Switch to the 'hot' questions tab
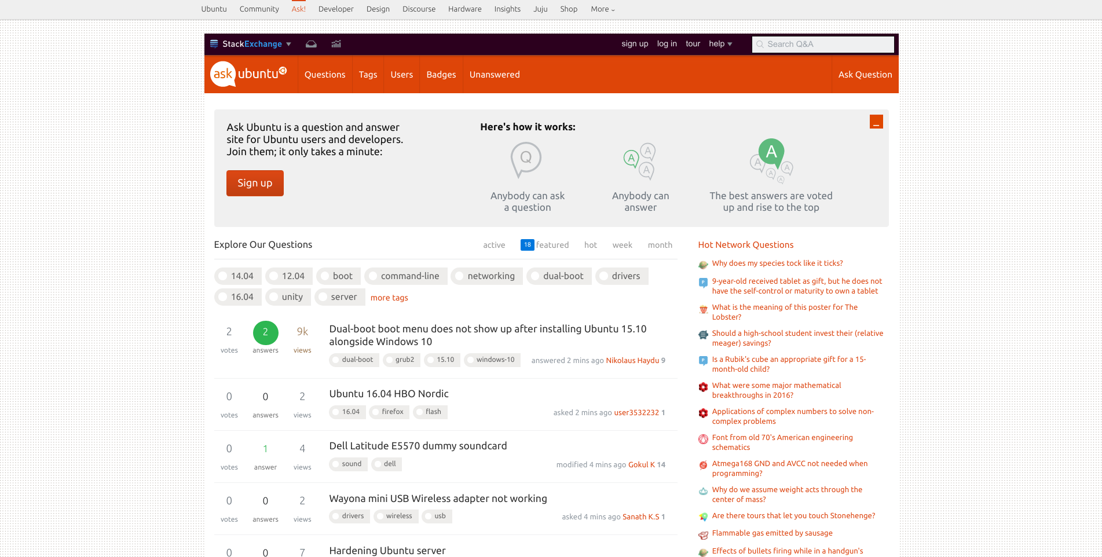This screenshot has width=1102, height=557. (x=591, y=245)
